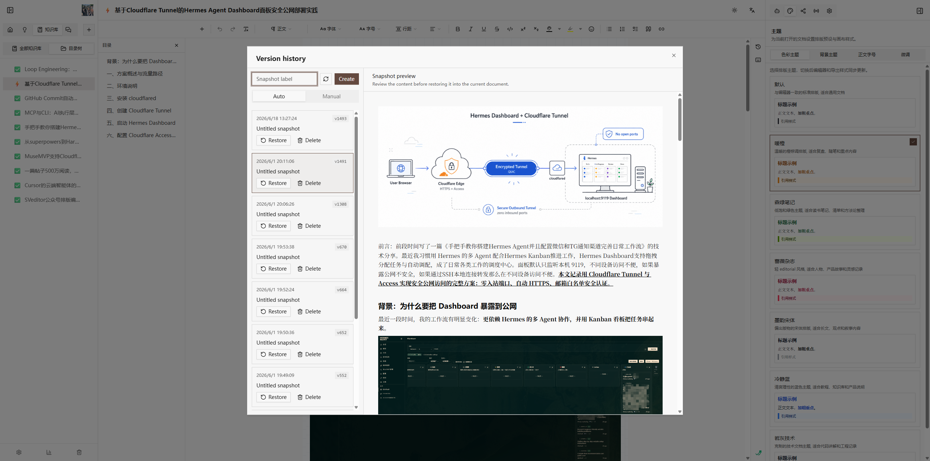Insert emoji using the smiley icon

591,29
